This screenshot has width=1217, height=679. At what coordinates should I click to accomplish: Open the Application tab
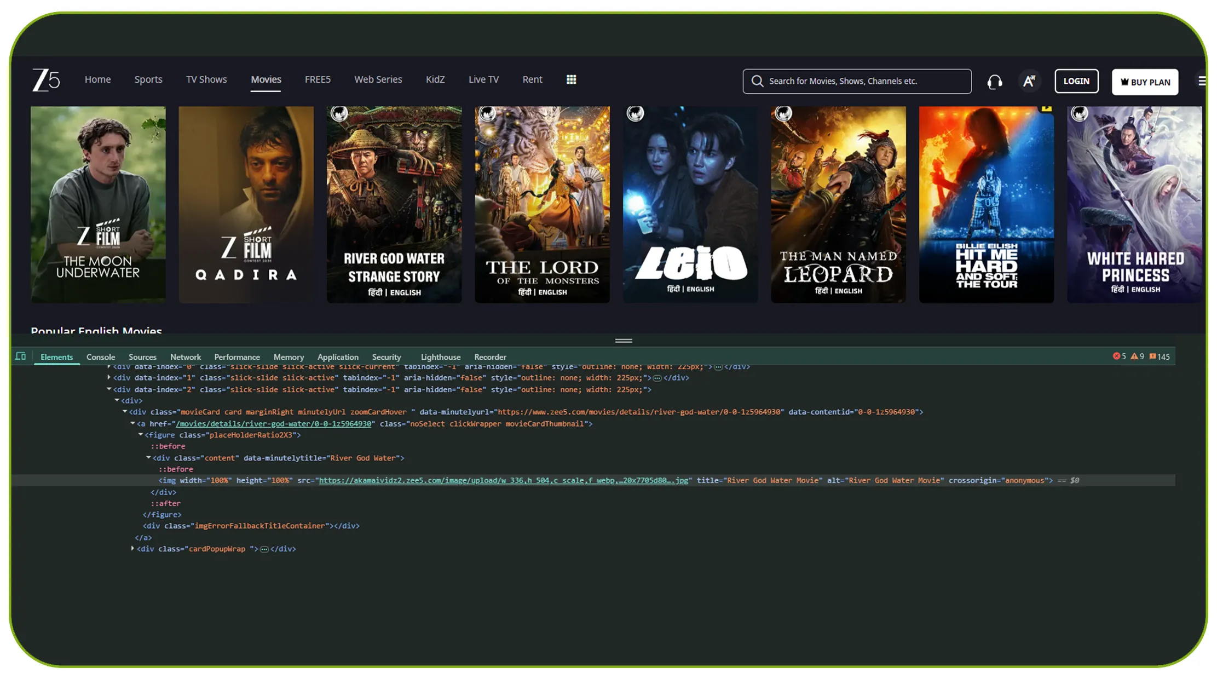point(338,357)
